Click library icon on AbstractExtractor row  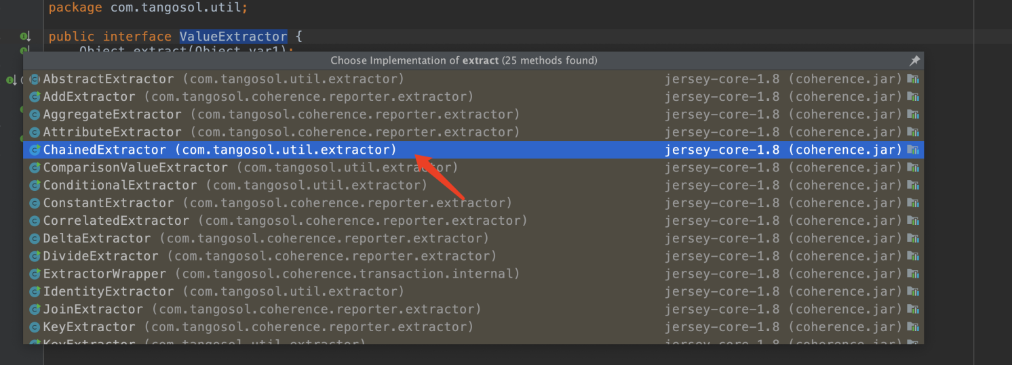(x=913, y=79)
